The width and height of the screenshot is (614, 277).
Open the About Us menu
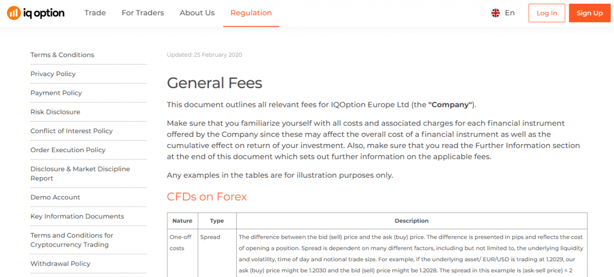(x=197, y=13)
